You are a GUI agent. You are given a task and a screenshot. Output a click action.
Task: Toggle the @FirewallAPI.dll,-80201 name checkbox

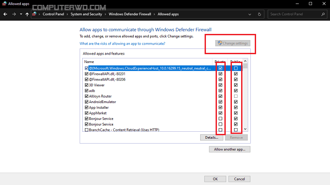click(x=87, y=74)
